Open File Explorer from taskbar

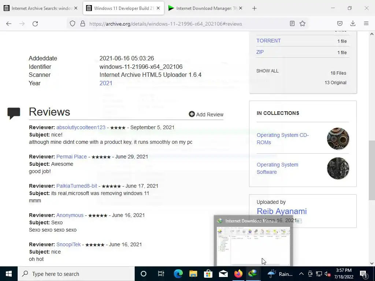pos(193,274)
